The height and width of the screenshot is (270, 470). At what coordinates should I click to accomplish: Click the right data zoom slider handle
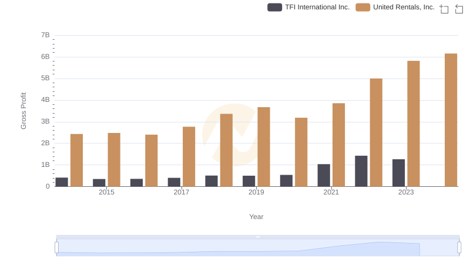pyautogui.click(x=459, y=248)
